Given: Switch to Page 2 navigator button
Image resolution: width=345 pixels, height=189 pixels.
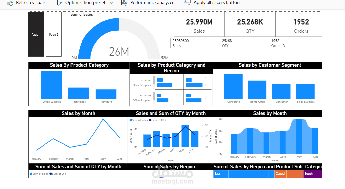Looking at the screenshot, I should click(54, 35).
